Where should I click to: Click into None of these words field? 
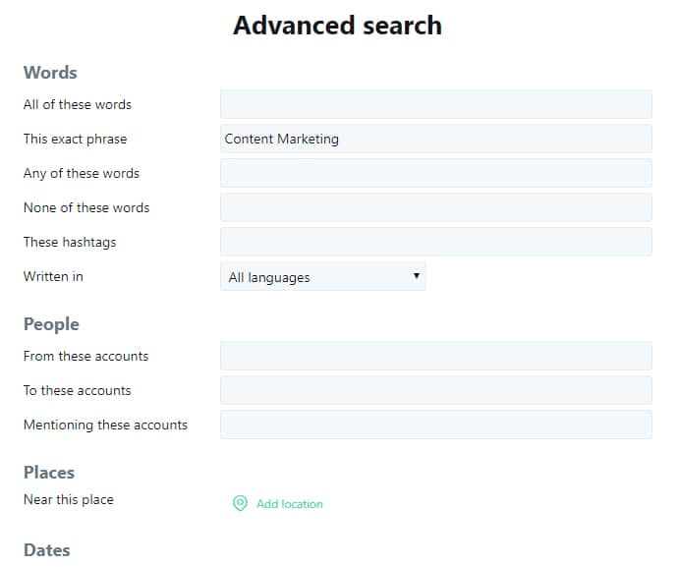pyautogui.click(x=436, y=207)
